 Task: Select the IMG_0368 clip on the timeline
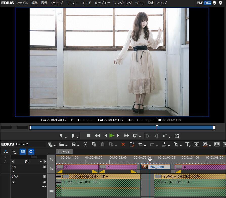(x=156, y=167)
